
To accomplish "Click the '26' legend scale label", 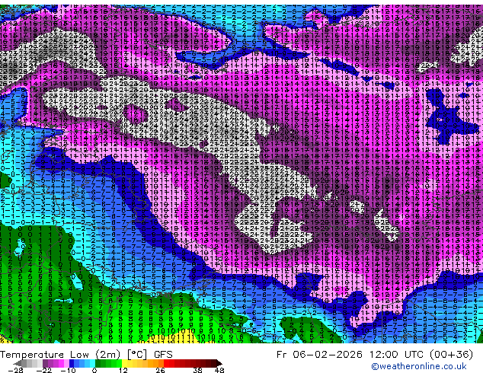I will (x=160, y=370).
